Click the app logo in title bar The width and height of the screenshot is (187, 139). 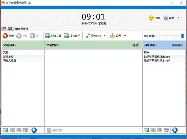pyautogui.click(x=3, y=3)
